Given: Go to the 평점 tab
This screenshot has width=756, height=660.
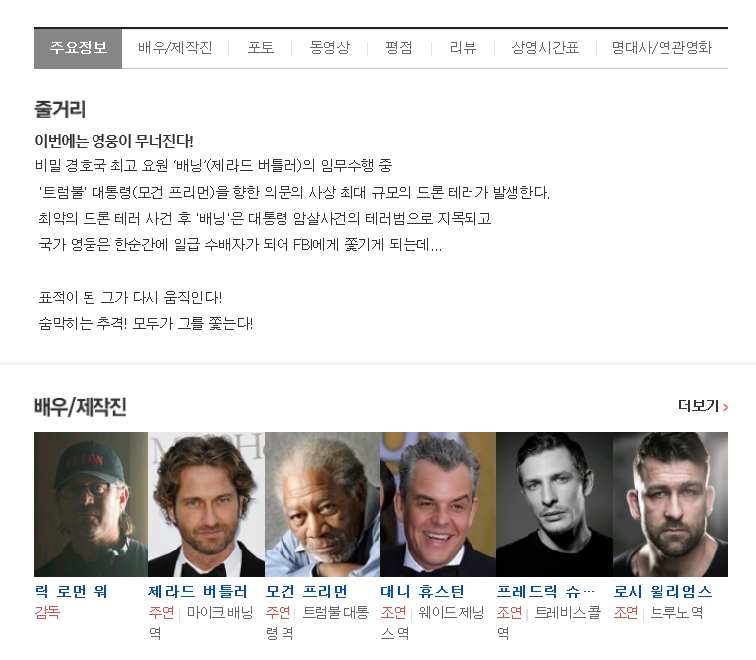Looking at the screenshot, I should 399,48.
